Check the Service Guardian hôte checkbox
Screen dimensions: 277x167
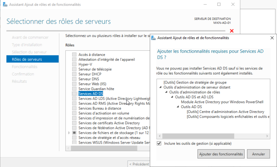(74, 89)
